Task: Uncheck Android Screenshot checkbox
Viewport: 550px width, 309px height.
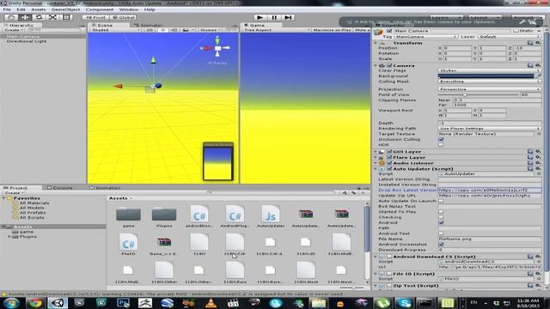Action: tap(441, 244)
